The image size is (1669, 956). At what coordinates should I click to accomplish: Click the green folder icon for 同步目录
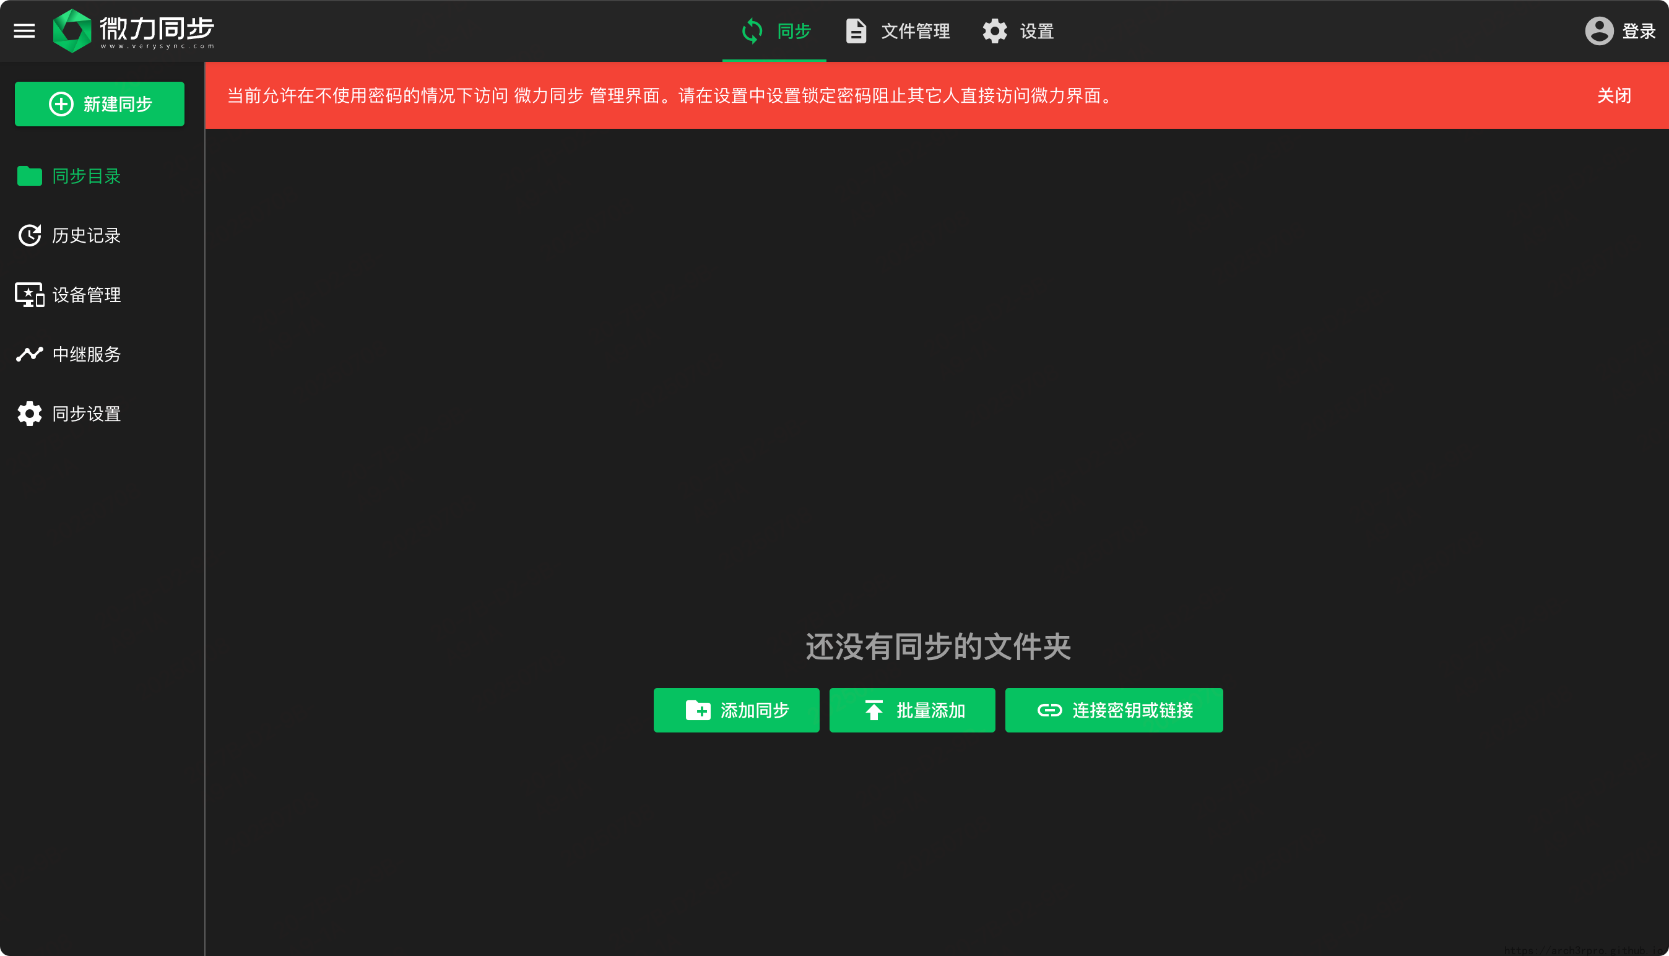[x=30, y=176]
